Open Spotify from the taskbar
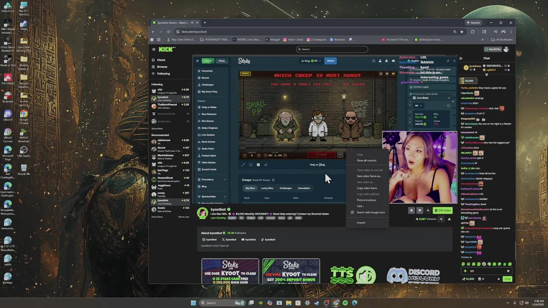Screen dimensions: 548x308 coord(345,303)
